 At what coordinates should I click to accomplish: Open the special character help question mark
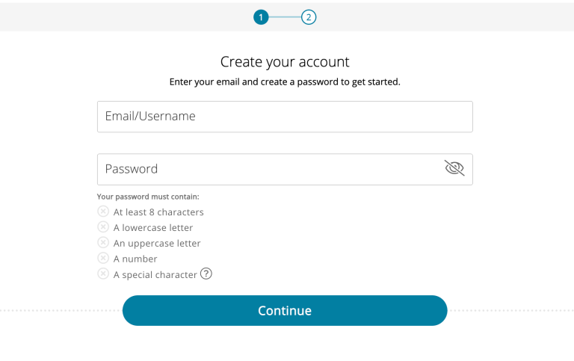(206, 274)
